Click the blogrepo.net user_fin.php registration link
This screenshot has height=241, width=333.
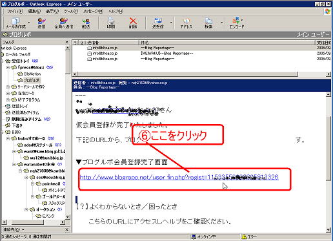point(179,177)
